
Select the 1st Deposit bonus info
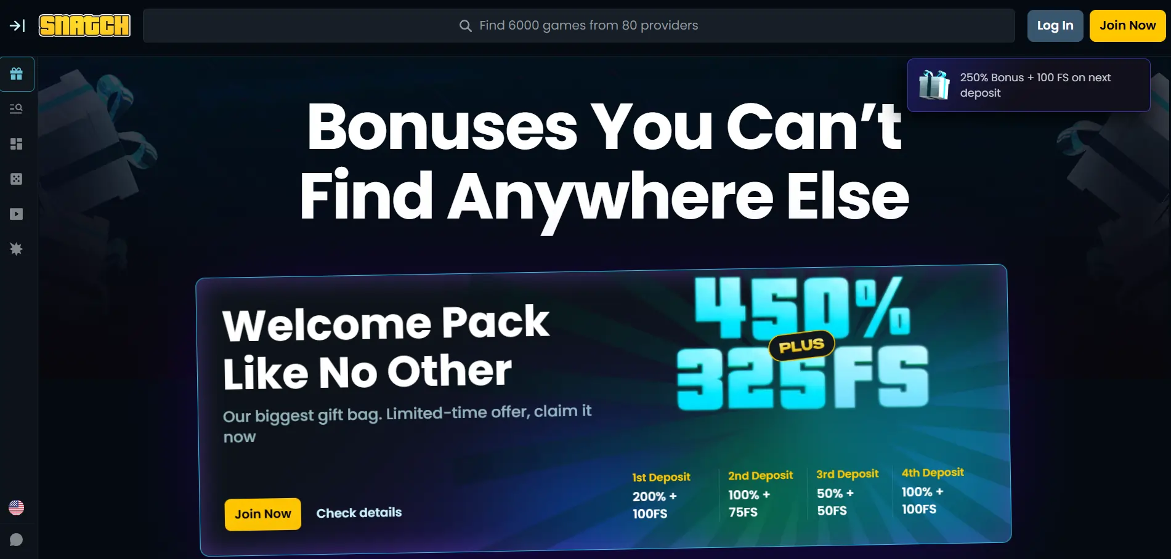click(x=662, y=496)
